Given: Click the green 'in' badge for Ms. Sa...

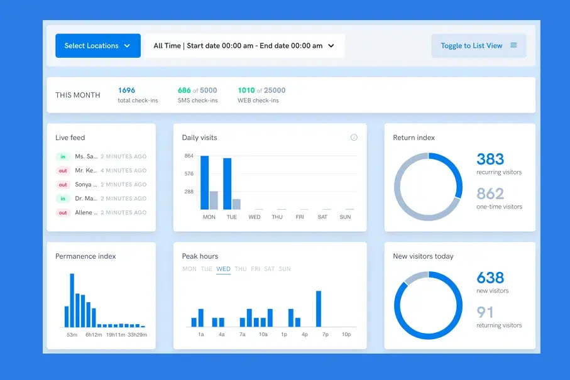Looking at the screenshot, I should coord(63,156).
